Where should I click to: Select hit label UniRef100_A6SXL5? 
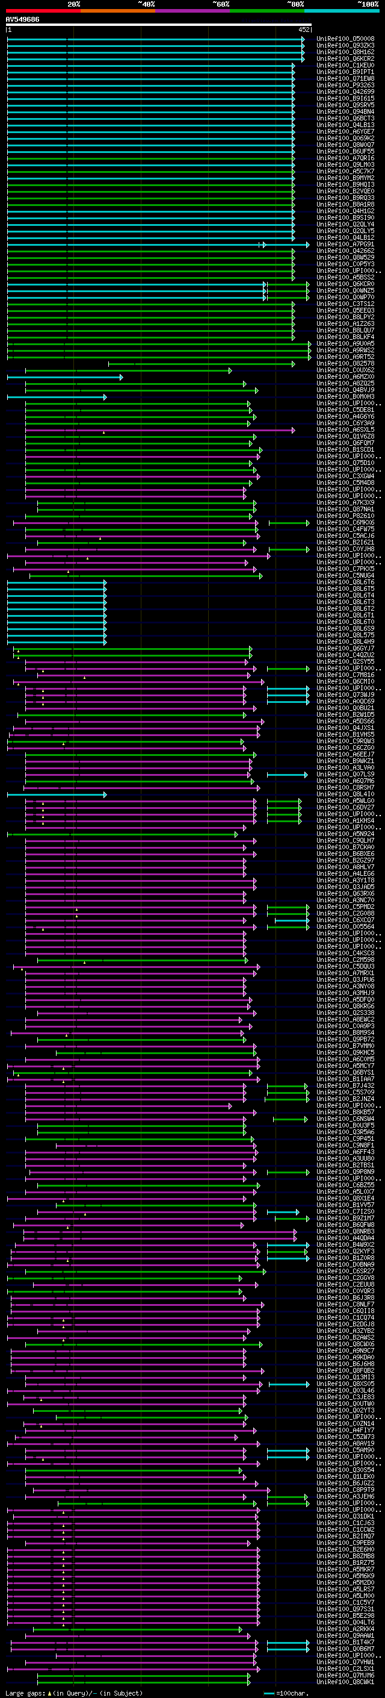pos(345,430)
